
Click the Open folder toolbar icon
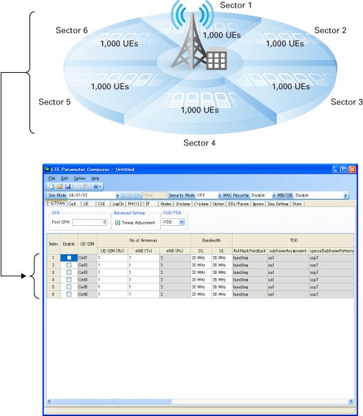(60, 187)
